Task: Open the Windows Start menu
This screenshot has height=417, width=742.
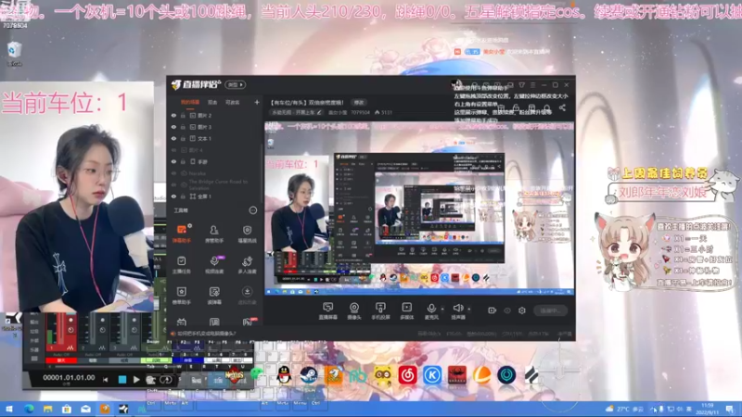Action: pos(9,409)
